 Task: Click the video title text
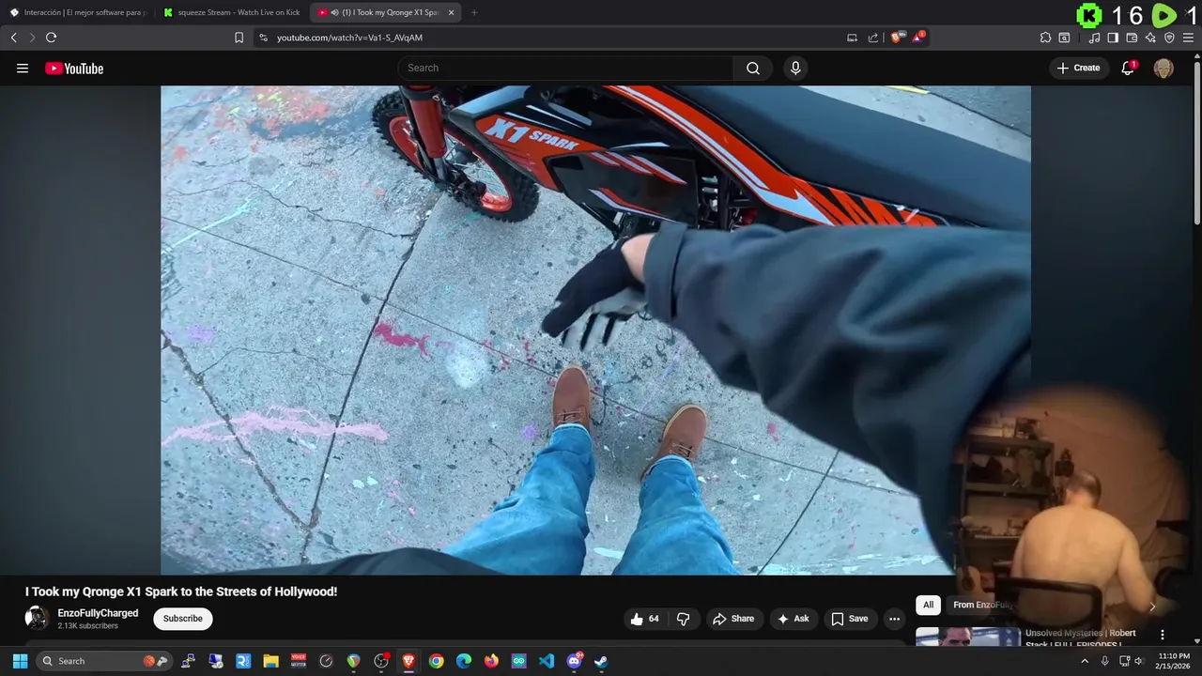click(181, 591)
